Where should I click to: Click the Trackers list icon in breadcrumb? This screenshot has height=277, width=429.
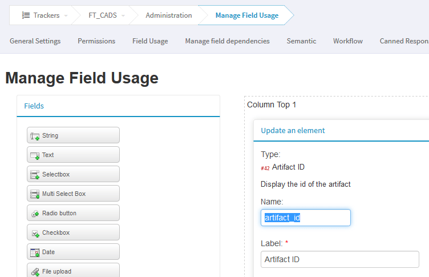tap(26, 15)
